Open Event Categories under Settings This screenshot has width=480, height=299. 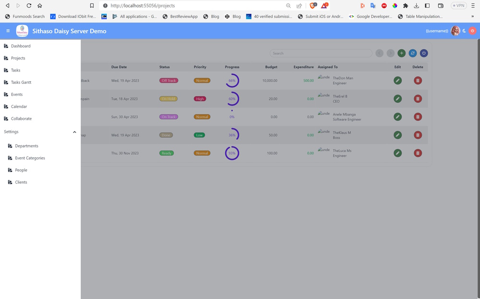click(30, 158)
